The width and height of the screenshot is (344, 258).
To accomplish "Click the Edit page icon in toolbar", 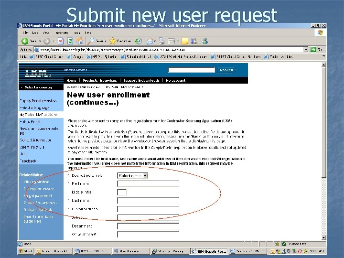I will [172, 41].
